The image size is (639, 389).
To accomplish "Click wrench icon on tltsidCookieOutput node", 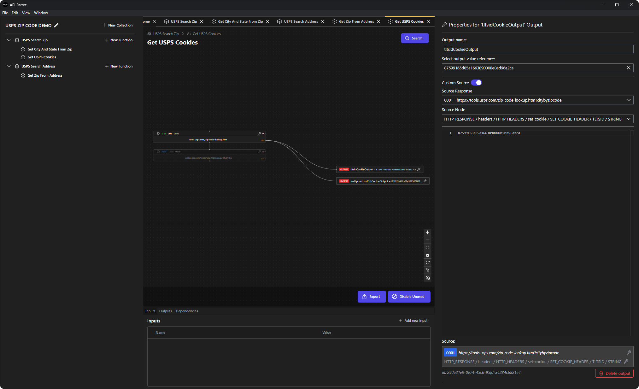I will [x=419, y=169].
